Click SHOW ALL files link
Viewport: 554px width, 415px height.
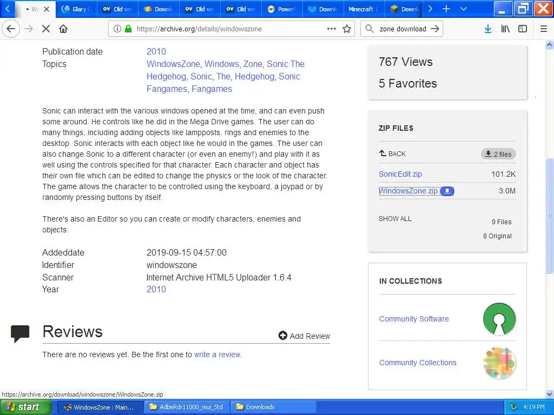pyautogui.click(x=395, y=219)
